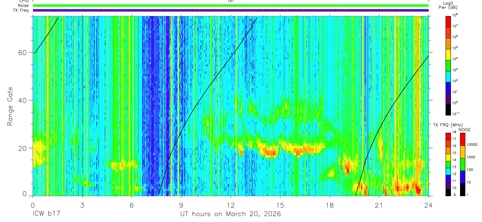Click the x-axis tick label "3"
Viewport: 482px width, 222px height.
[x=82, y=205]
